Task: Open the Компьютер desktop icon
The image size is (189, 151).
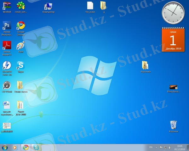Action: (x=49, y=8)
